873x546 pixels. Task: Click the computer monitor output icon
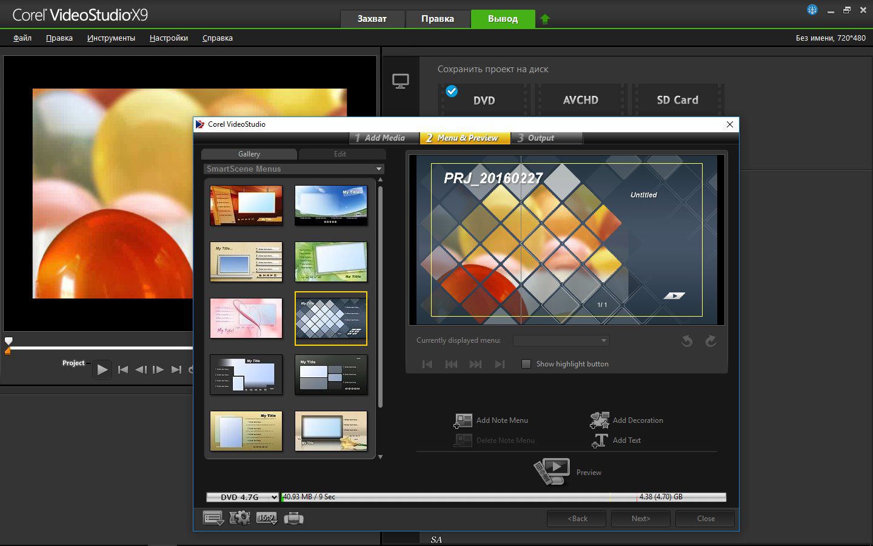point(401,81)
